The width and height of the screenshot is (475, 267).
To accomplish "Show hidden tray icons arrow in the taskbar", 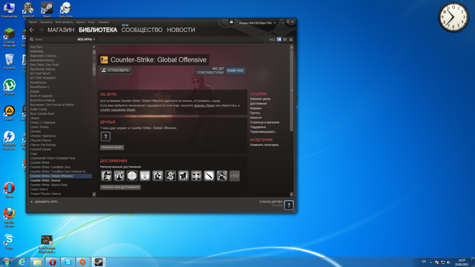I will pyautogui.click(x=430, y=262).
